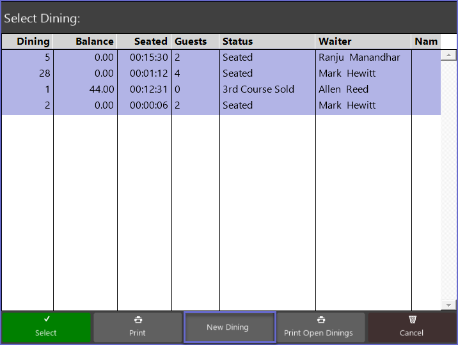The height and width of the screenshot is (345, 458).
Task: Select dining 5 served by Ranju Manandhar
Action: [x=221, y=57]
